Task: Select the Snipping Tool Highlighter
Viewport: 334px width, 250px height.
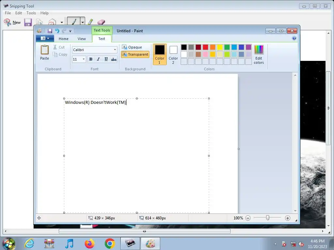Action: coord(90,22)
